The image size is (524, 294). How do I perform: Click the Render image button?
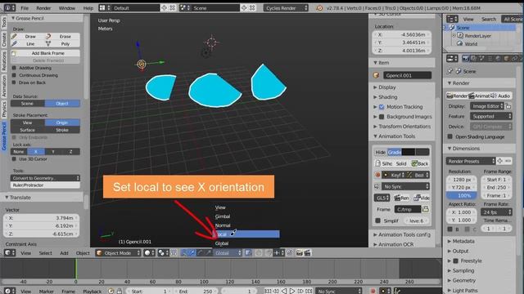(457, 96)
